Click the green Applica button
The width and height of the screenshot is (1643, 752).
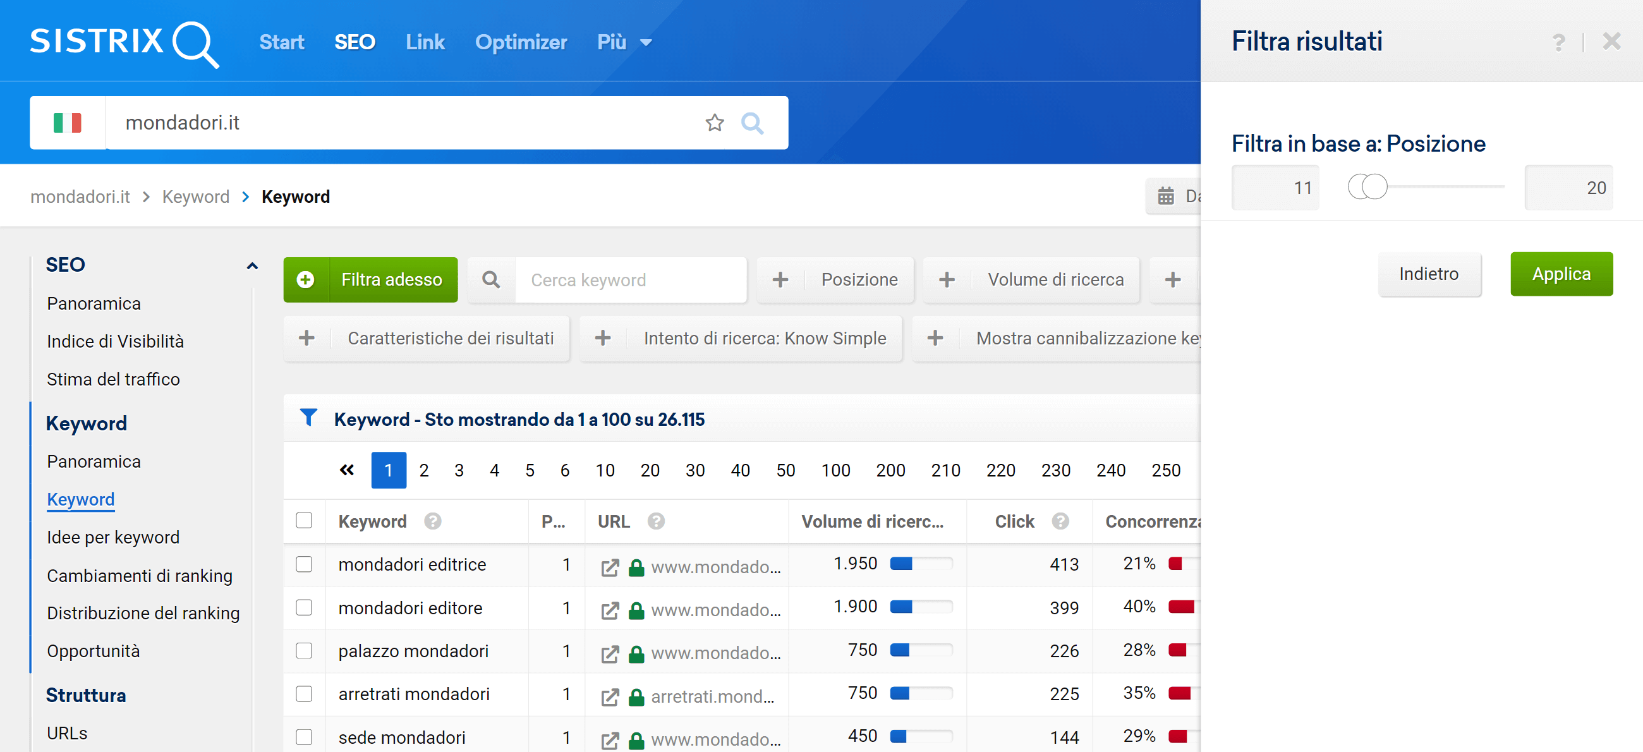click(x=1561, y=274)
